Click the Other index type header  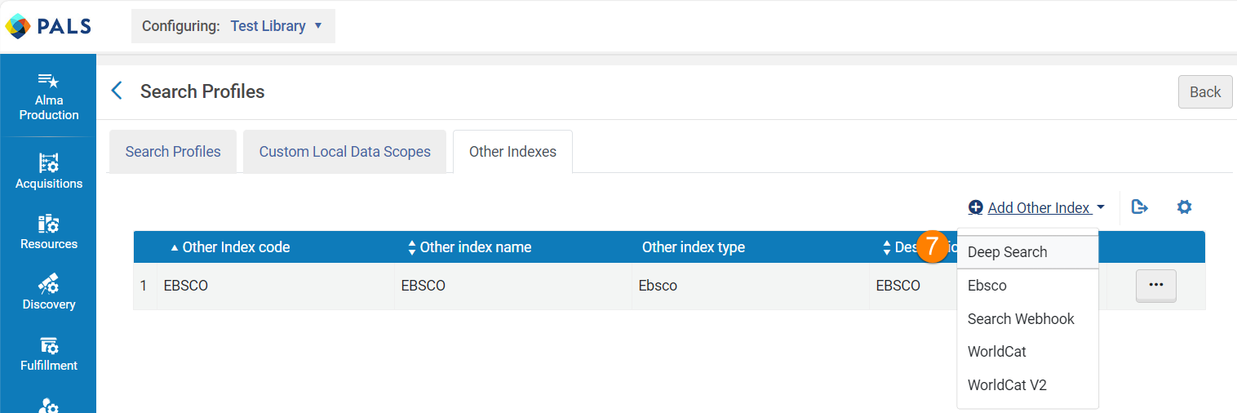click(x=693, y=247)
